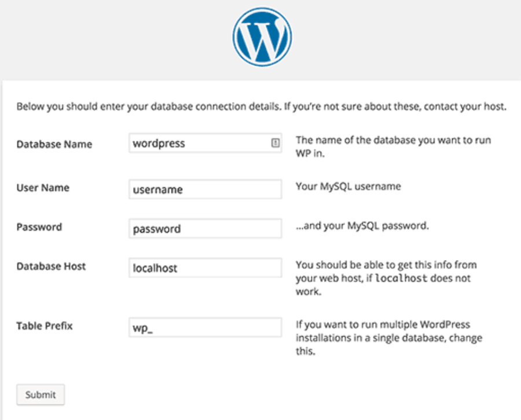Click the 'Database Host' label

click(51, 266)
